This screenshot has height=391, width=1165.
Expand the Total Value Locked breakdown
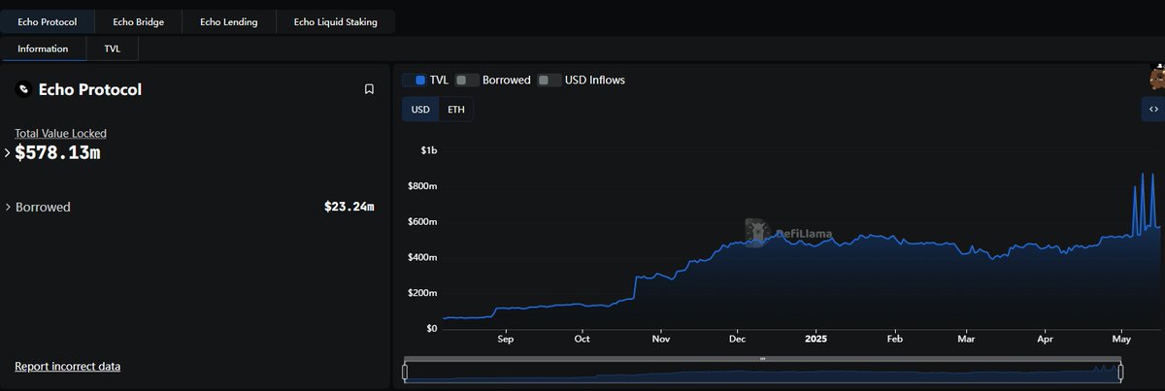[x=8, y=152]
